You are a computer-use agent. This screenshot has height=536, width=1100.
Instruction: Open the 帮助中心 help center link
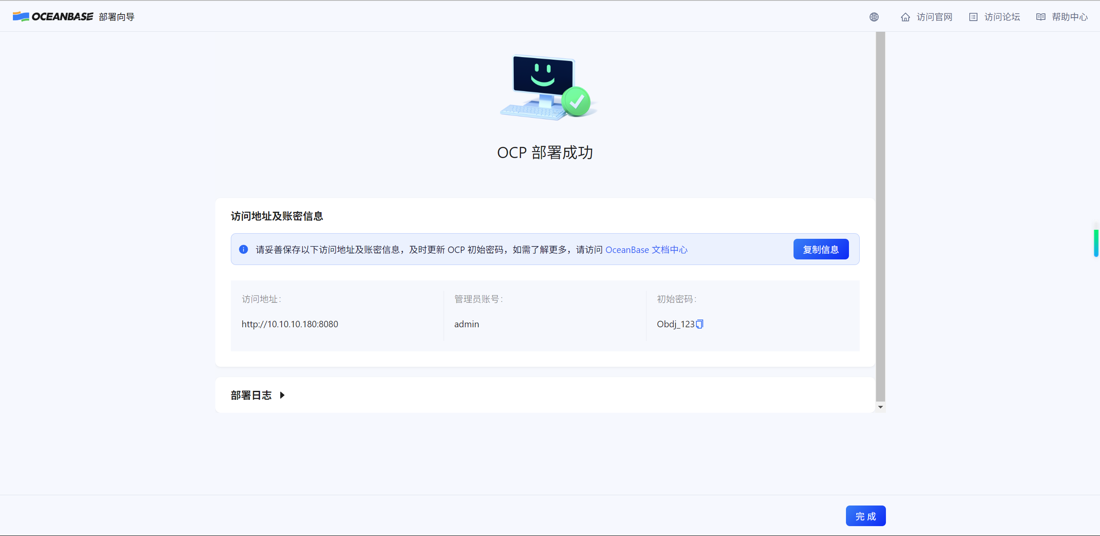coord(1062,17)
